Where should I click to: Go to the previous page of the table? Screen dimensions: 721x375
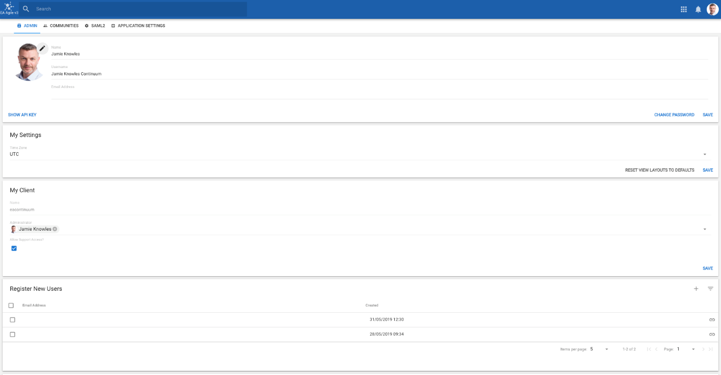coord(657,349)
